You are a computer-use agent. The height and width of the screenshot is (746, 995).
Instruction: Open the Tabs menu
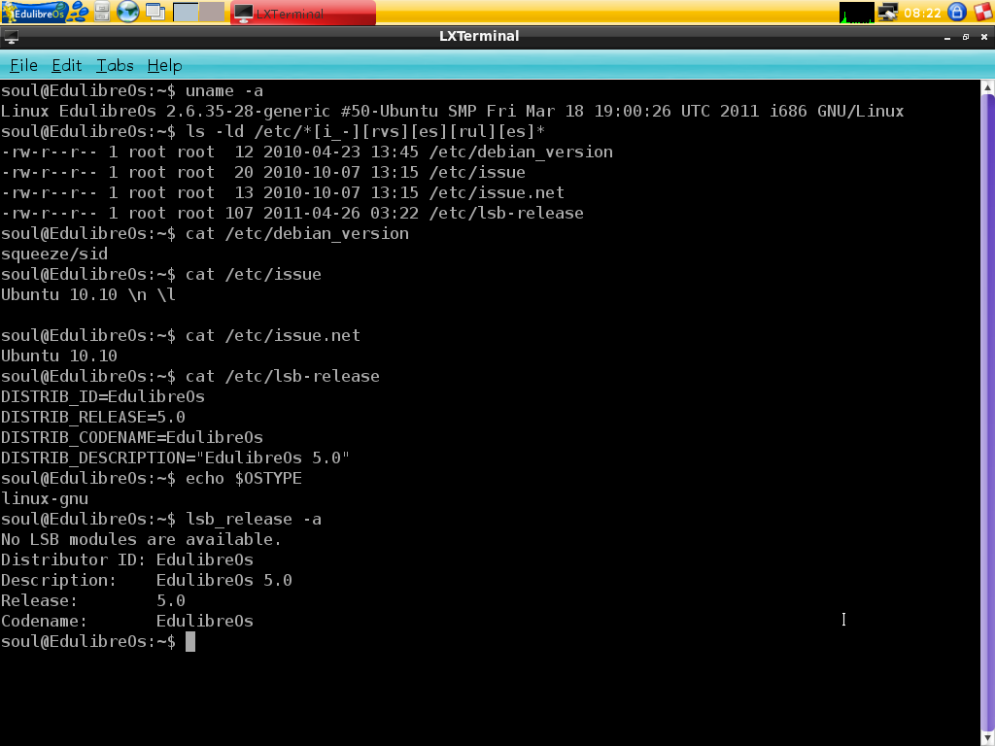click(115, 65)
